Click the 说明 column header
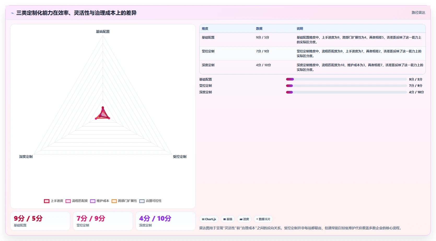 click(x=300, y=29)
